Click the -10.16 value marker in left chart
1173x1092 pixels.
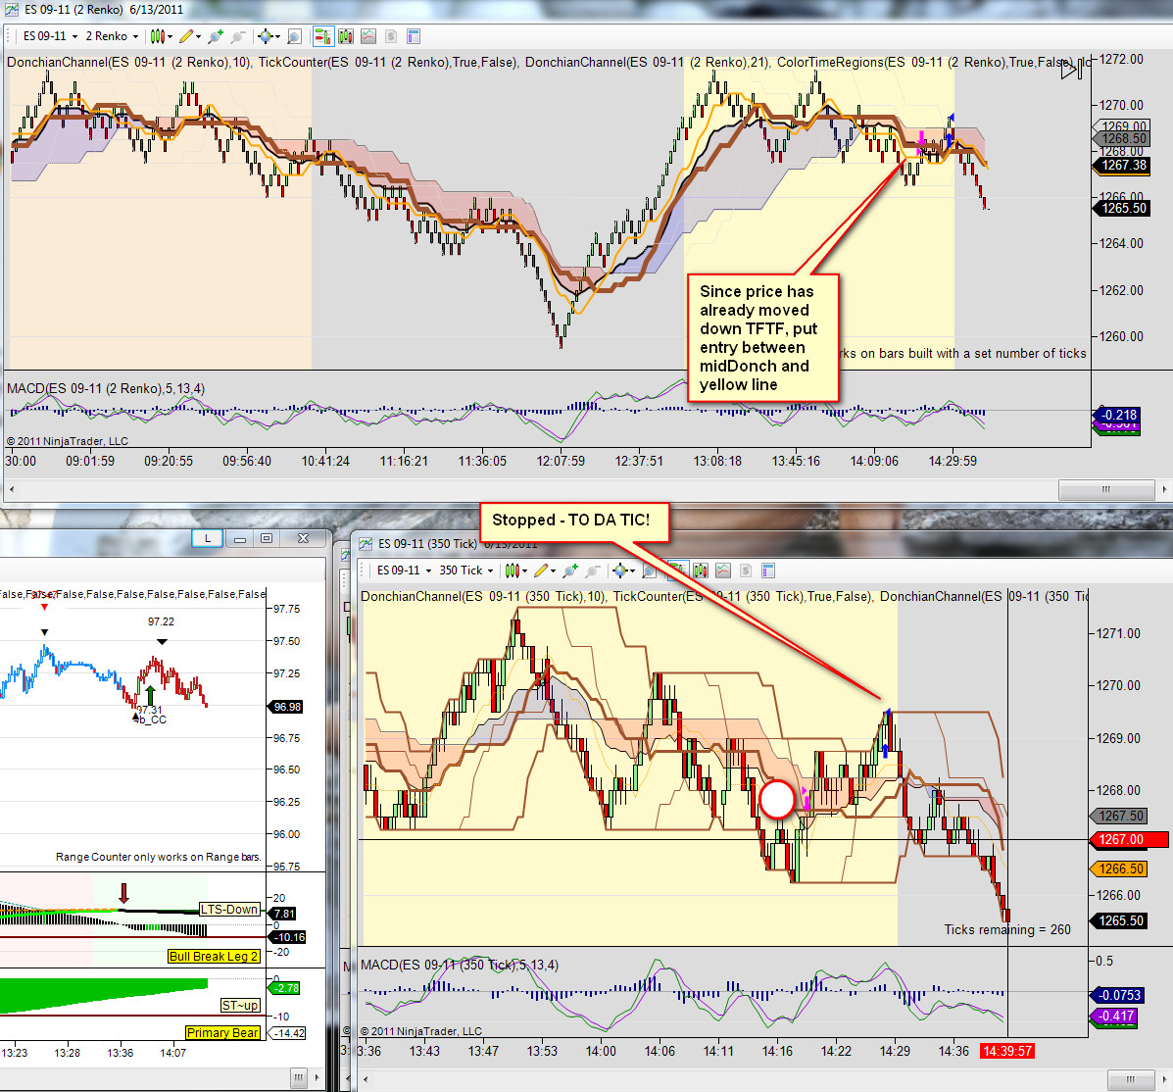288,937
